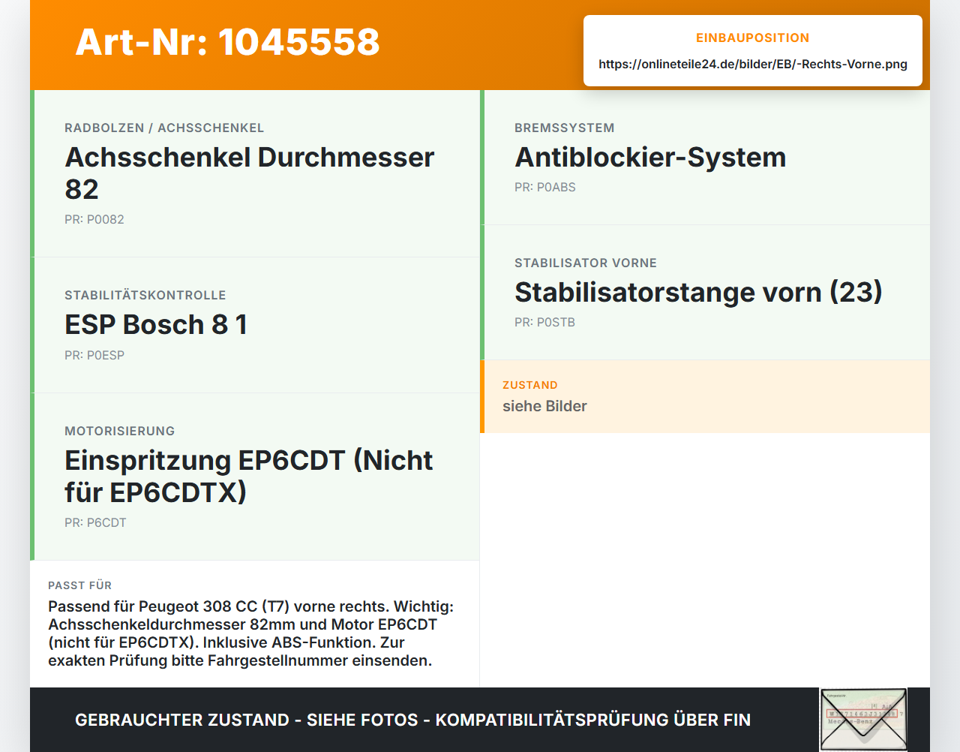Click PR code P0STB

click(545, 323)
